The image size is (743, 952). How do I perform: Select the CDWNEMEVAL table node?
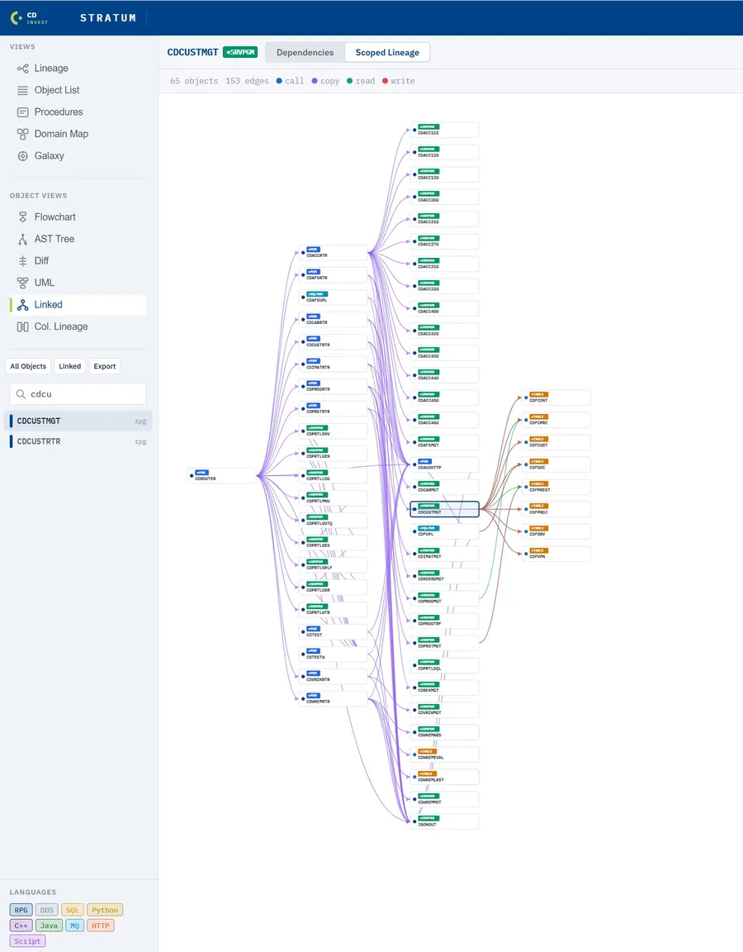point(445,754)
